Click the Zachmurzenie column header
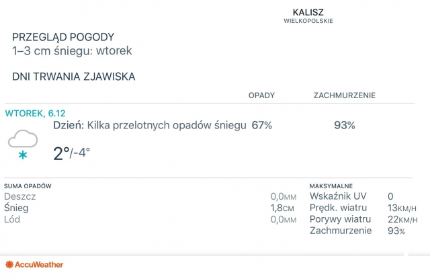The height and width of the screenshot is (279, 430). pos(344,95)
